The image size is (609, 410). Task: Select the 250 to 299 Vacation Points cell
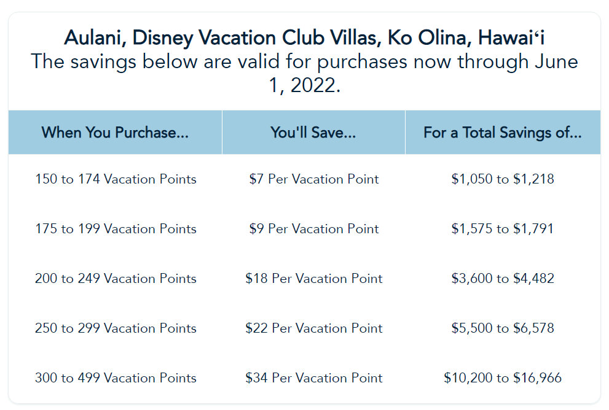[116, 328]
